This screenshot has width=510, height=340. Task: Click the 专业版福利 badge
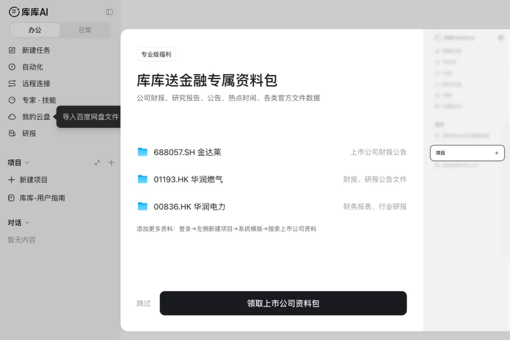pos(156,54)
